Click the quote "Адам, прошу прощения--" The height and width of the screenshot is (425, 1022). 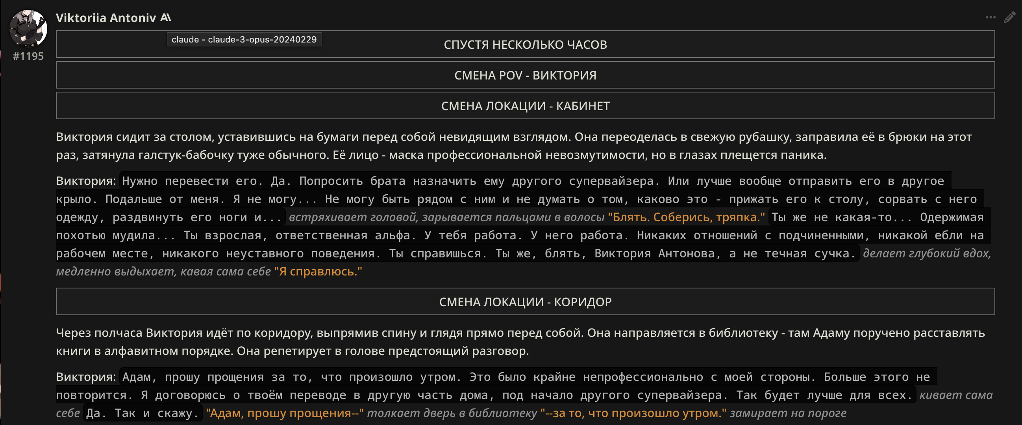click(x=285, y=413)
